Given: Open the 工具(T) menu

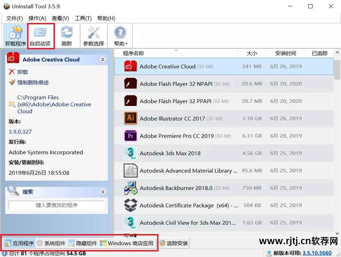Looking at the screenshot, I should tap(83, 18).
